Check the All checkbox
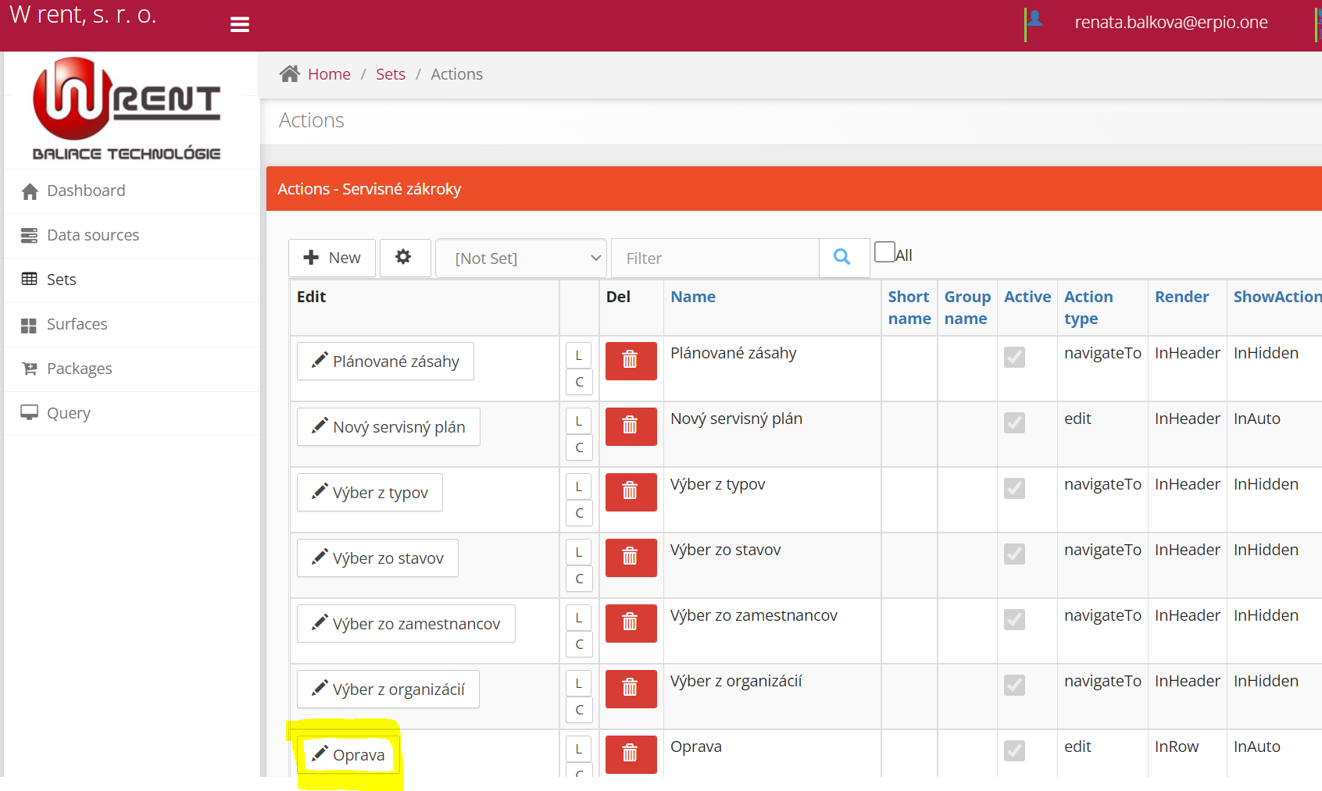Image resolution: width=1322 pixels, height=791 pixels. click(x=884, y=252)
